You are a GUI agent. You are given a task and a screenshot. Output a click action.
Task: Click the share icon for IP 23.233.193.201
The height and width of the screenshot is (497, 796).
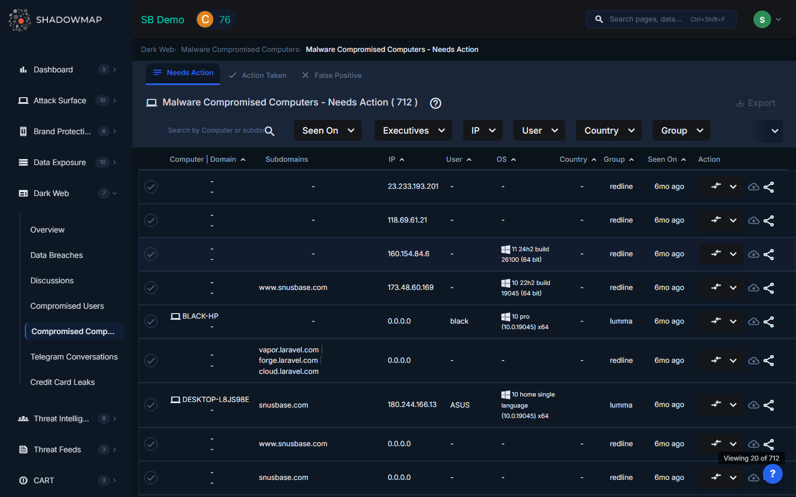[768, 187]
